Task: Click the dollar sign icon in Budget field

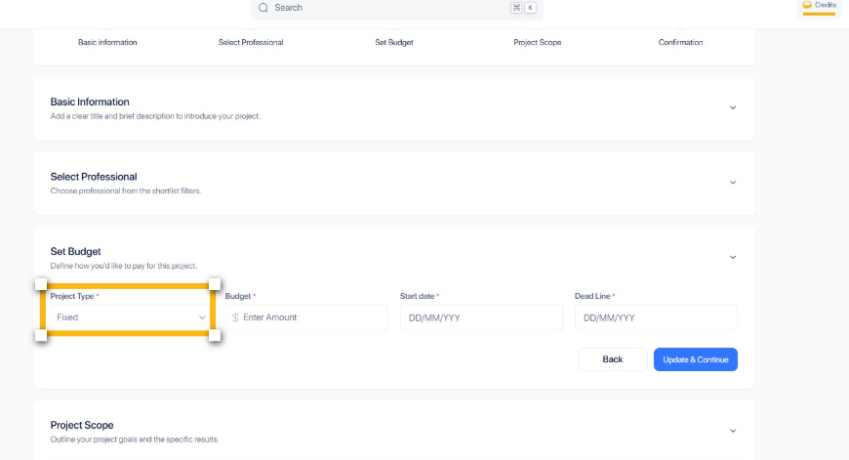Action: [x=235, y=317]
